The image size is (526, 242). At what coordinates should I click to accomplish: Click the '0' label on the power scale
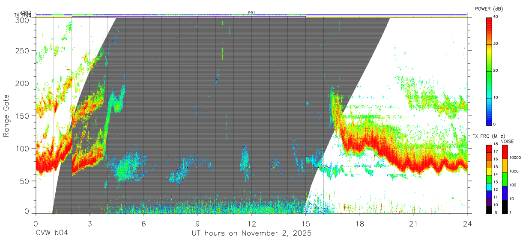click(x=495, y=124)
